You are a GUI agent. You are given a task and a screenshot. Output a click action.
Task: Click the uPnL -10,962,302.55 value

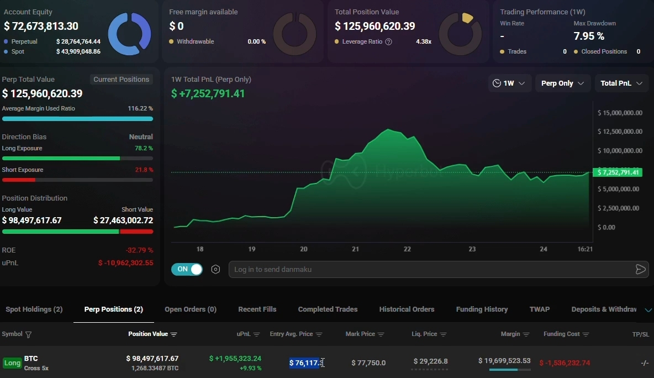pos(125,263)
